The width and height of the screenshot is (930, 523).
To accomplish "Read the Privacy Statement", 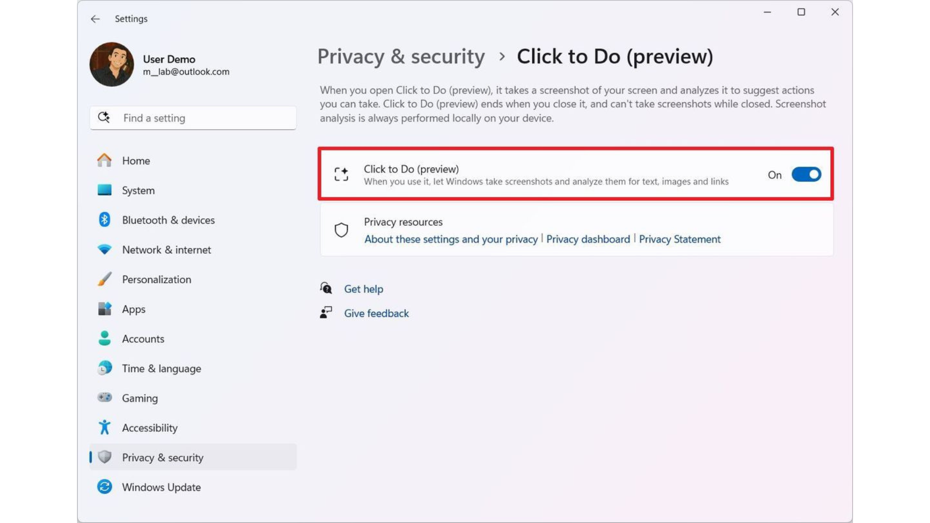I will pos(679,239).
